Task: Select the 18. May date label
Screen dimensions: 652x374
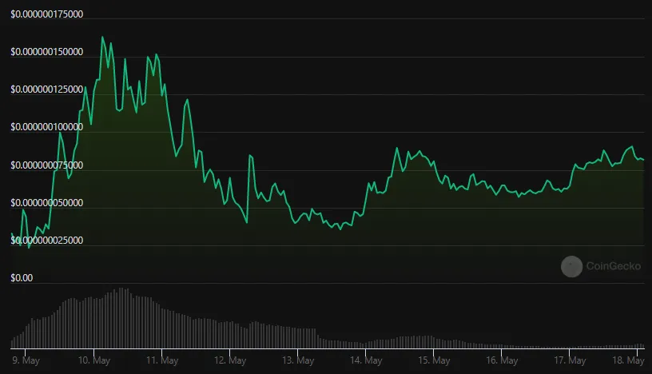Action: click(x=628, y=360)
